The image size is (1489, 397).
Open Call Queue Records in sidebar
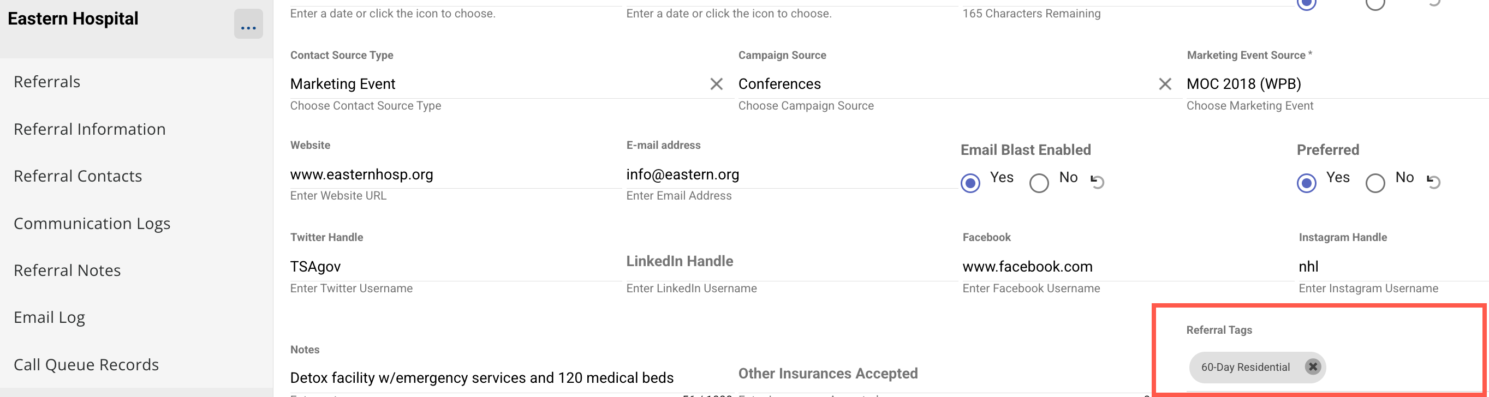86,365
